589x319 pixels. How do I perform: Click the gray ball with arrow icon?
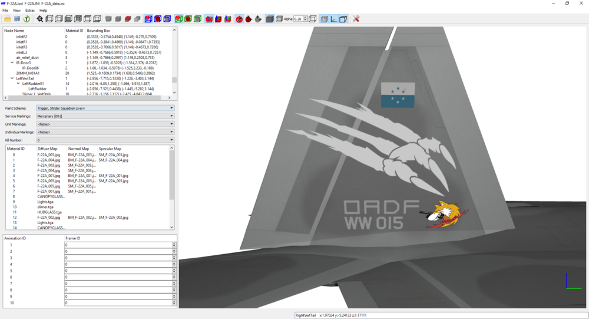coord(258,19)
